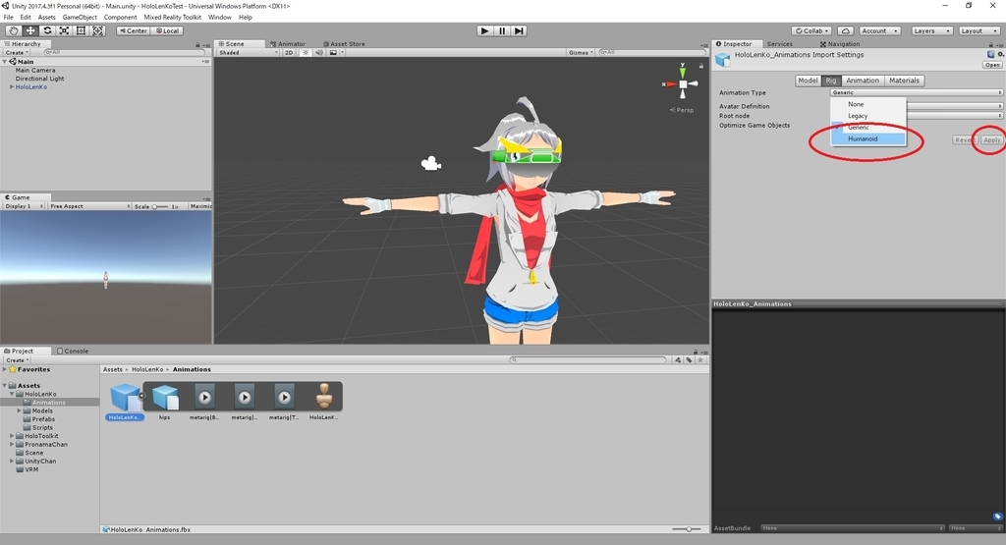This screenshot has height=545, width=1006.
Task: Open the Shaded draw mode dropdown
Action: pos(249,53)
